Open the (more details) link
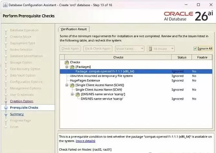216x153 pixels. (x=85, y=141)
